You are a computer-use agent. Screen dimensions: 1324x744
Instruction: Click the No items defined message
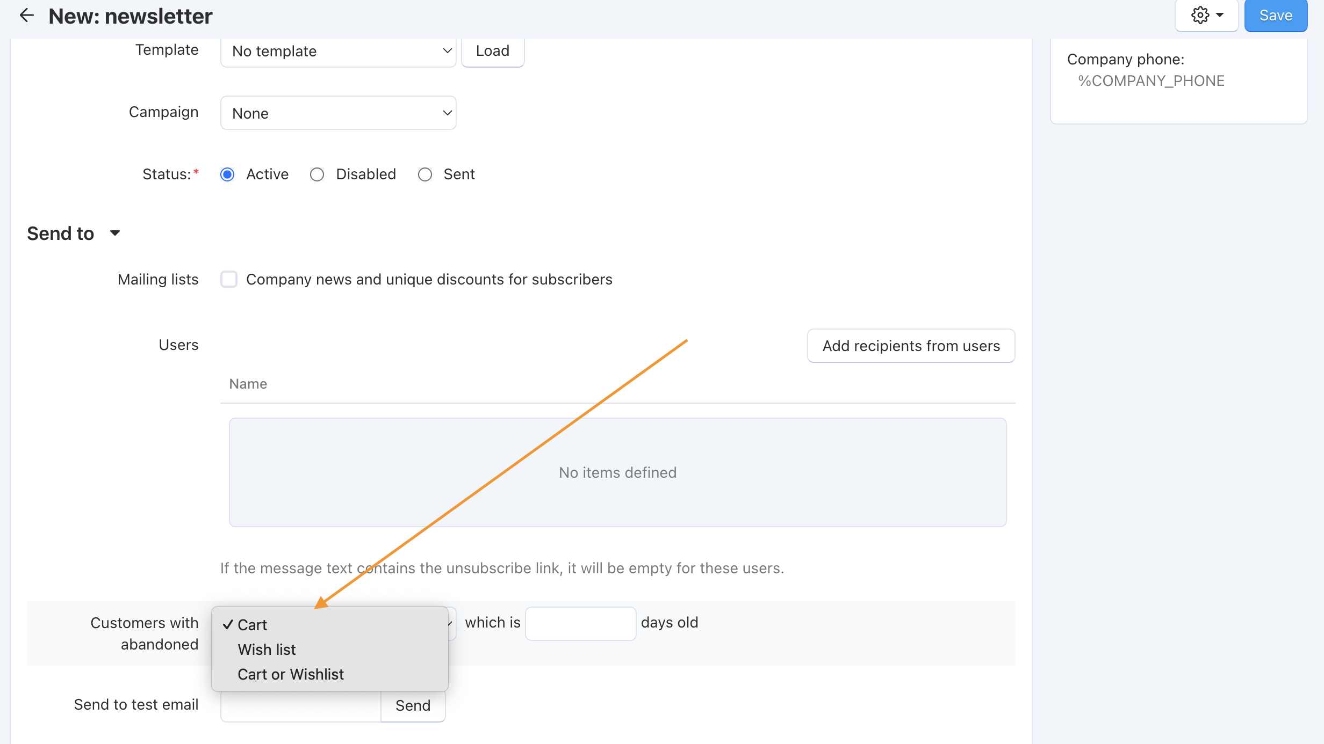(617, 472)
